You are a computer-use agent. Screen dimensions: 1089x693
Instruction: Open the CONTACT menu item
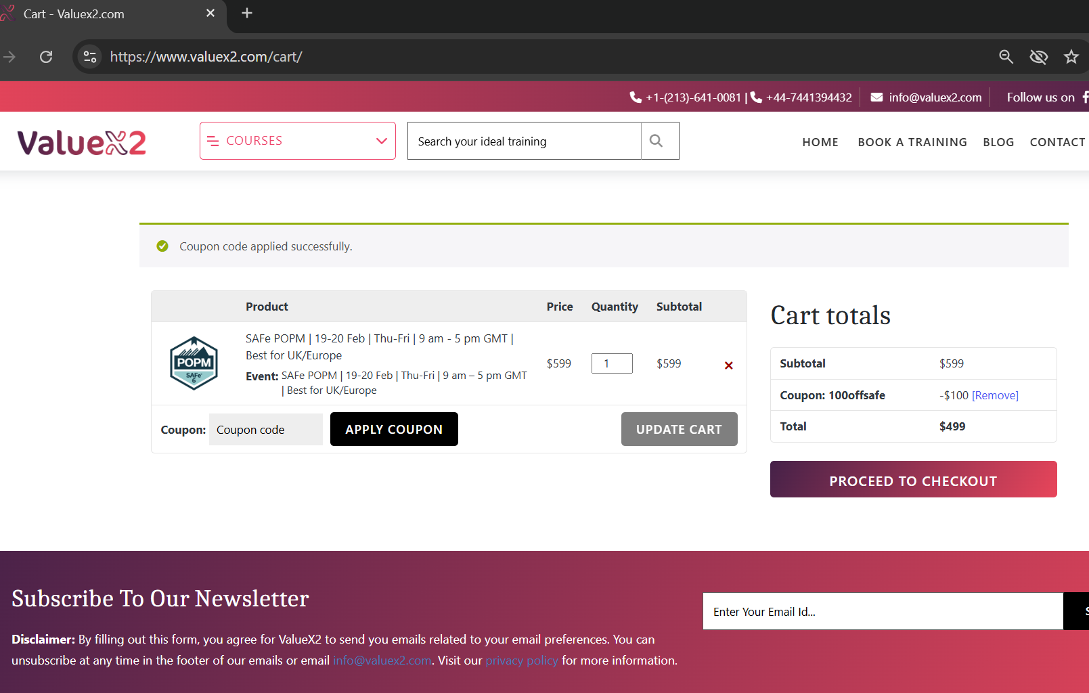point(1057,142)
